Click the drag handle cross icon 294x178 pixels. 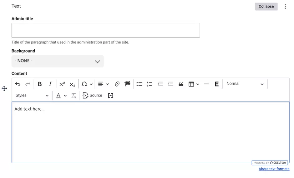pyautogui.click(x=4, y=88)
